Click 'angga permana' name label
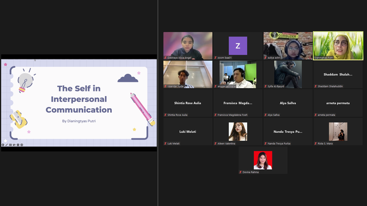 click(x=227, y=86)
